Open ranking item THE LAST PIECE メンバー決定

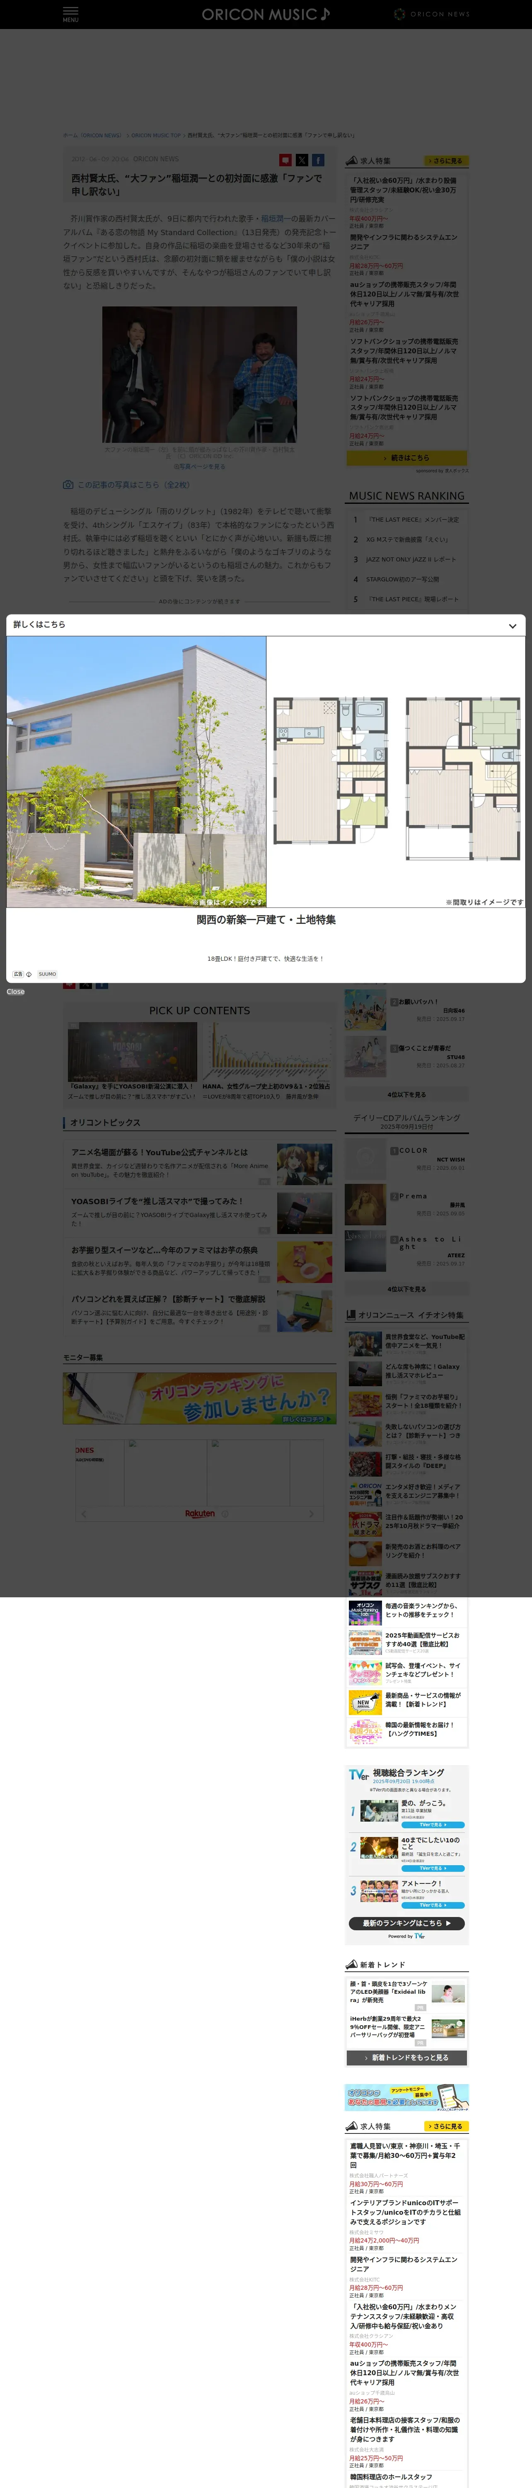(413, 520)
